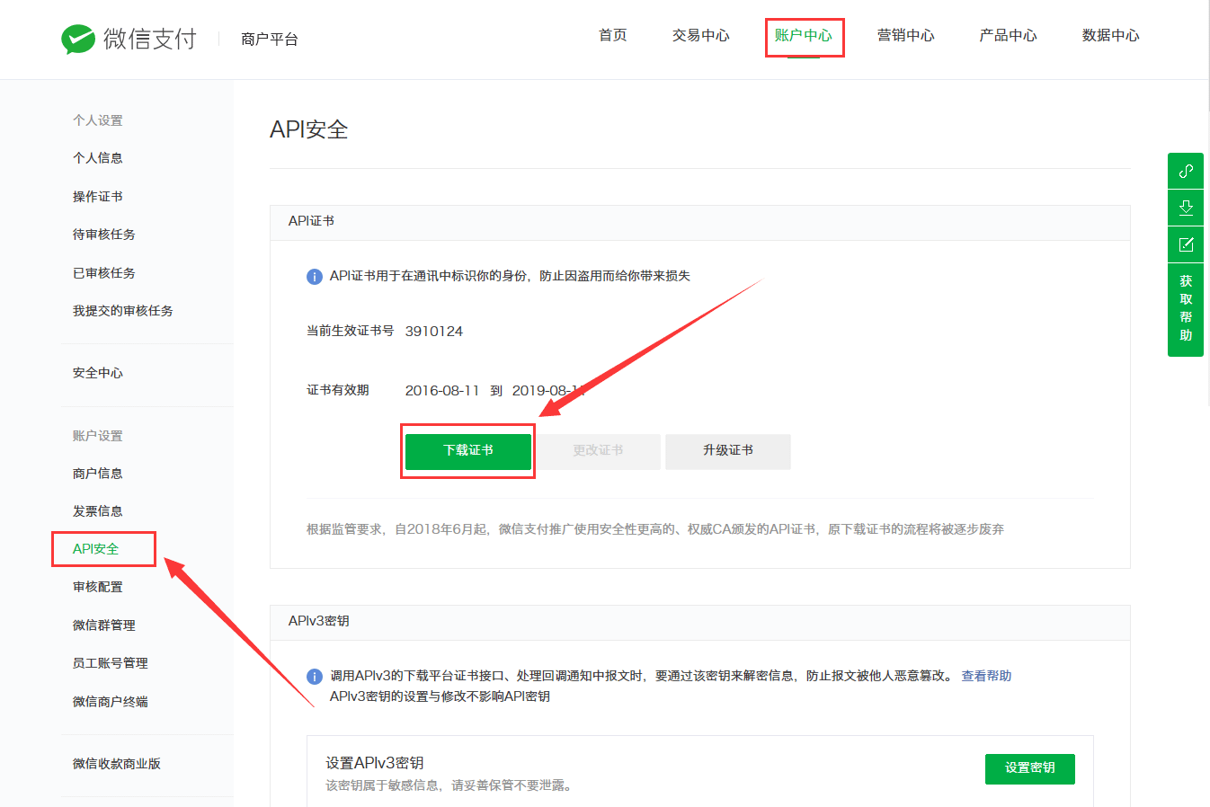
Task: Click the 账户设置 sidebar section label
Action: [x=98, y=436]
